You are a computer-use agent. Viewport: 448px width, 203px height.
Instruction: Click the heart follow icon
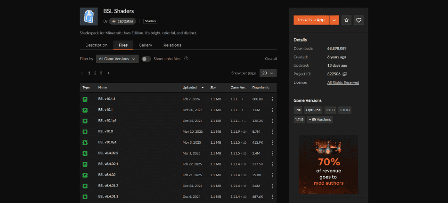click(x=358, y=20)
